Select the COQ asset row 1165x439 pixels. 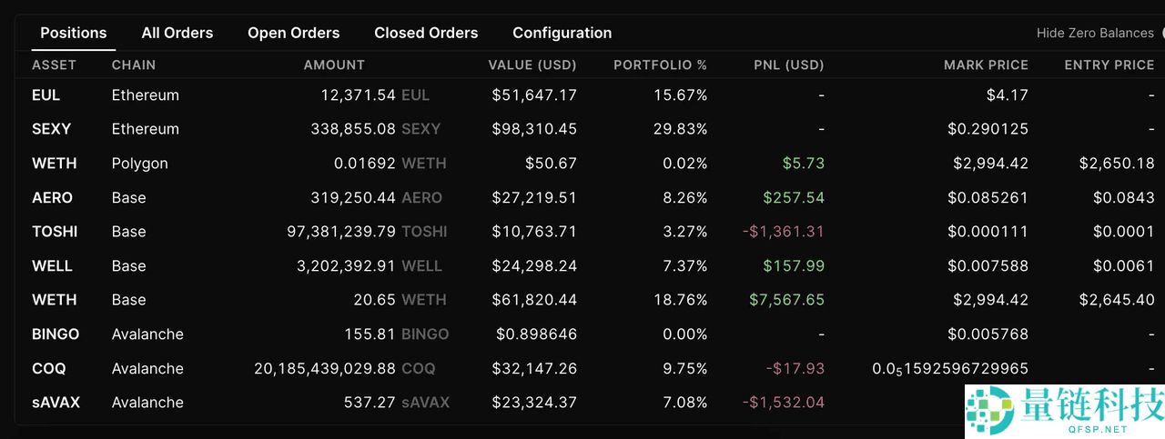(x=48, y=369)
